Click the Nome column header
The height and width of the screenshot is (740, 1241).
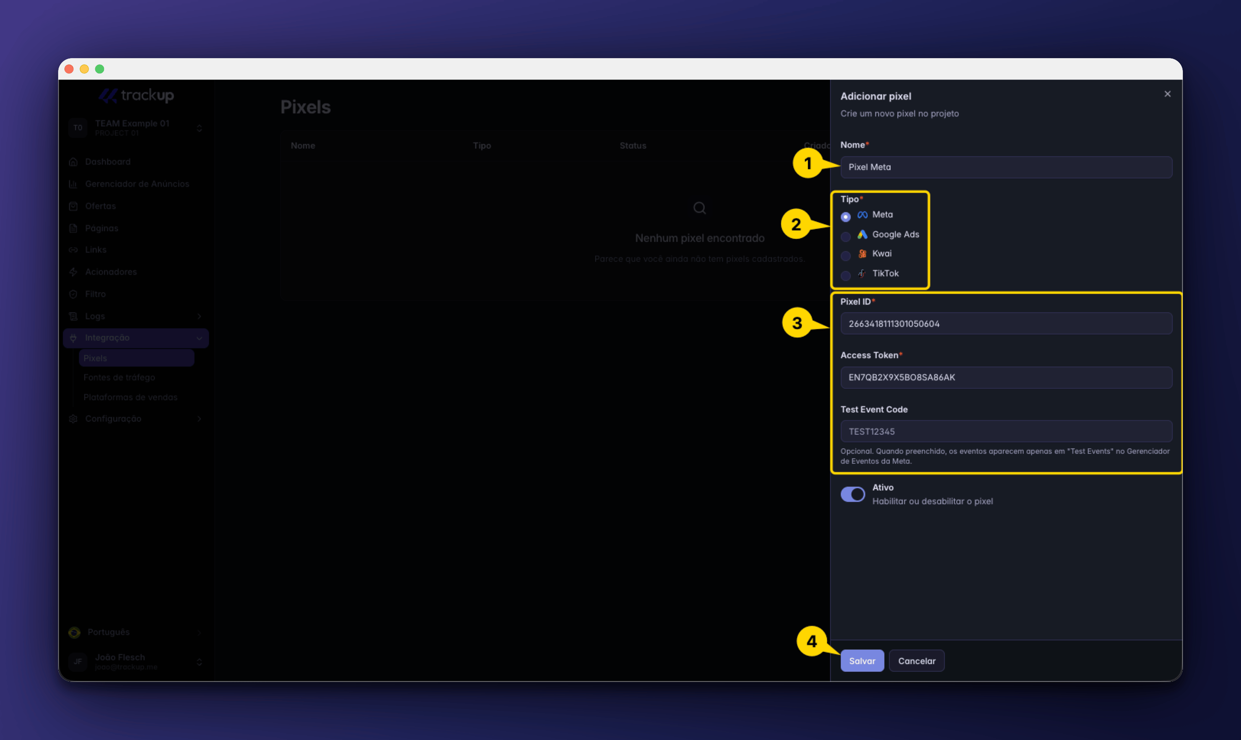[x=303, y=146]
